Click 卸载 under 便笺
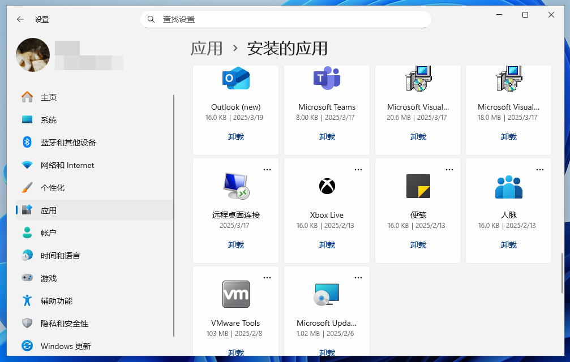The height and width of the screenshot is (362, 570). [418, 245]
